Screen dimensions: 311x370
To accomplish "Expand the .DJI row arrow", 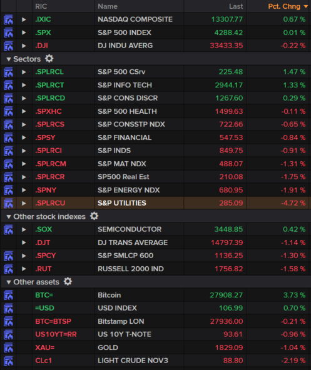I will pyautogui.click(x=24, y=46).
